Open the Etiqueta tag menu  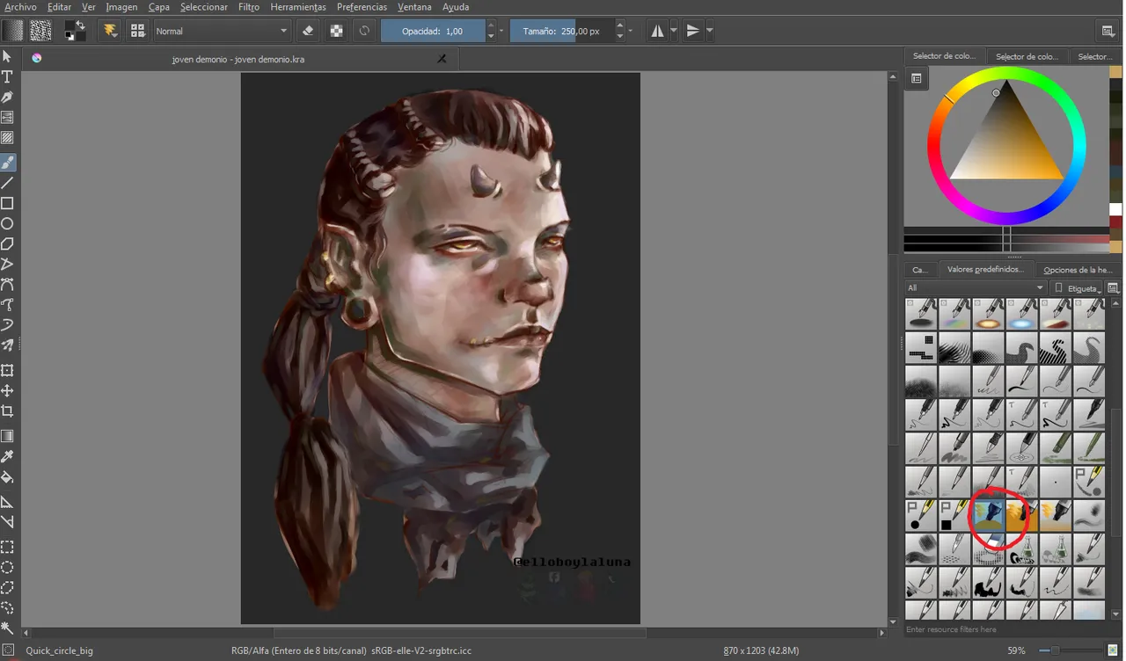point(1078,287)
